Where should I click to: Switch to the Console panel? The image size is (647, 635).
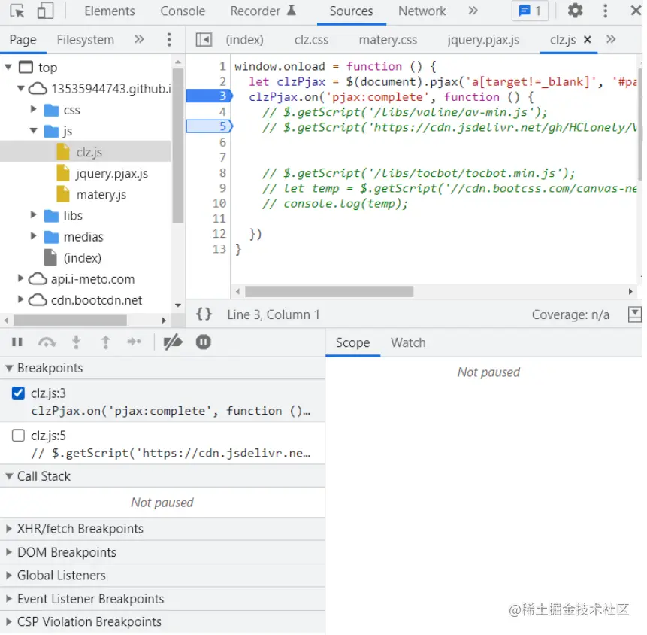tap(183, 11)
